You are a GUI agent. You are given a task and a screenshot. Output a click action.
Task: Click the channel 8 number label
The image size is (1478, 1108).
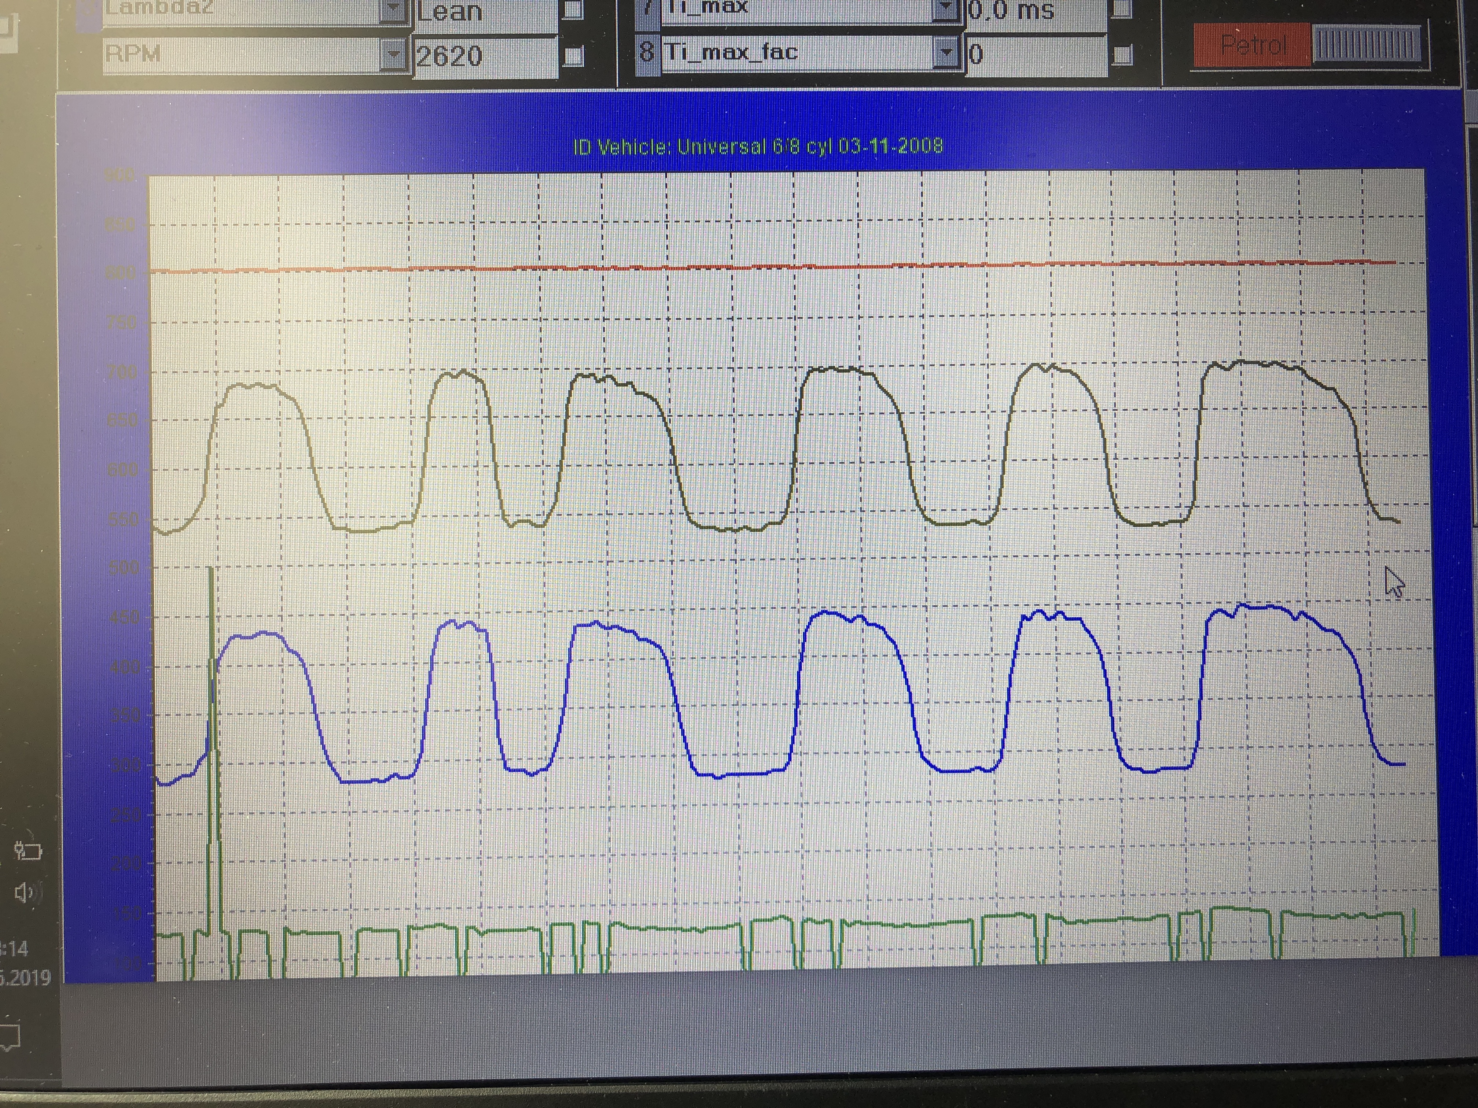click(x=646, y=52)
